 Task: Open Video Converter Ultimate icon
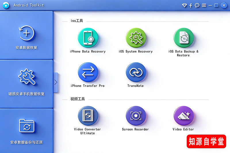pyautogui.click(x=88, y=116)
